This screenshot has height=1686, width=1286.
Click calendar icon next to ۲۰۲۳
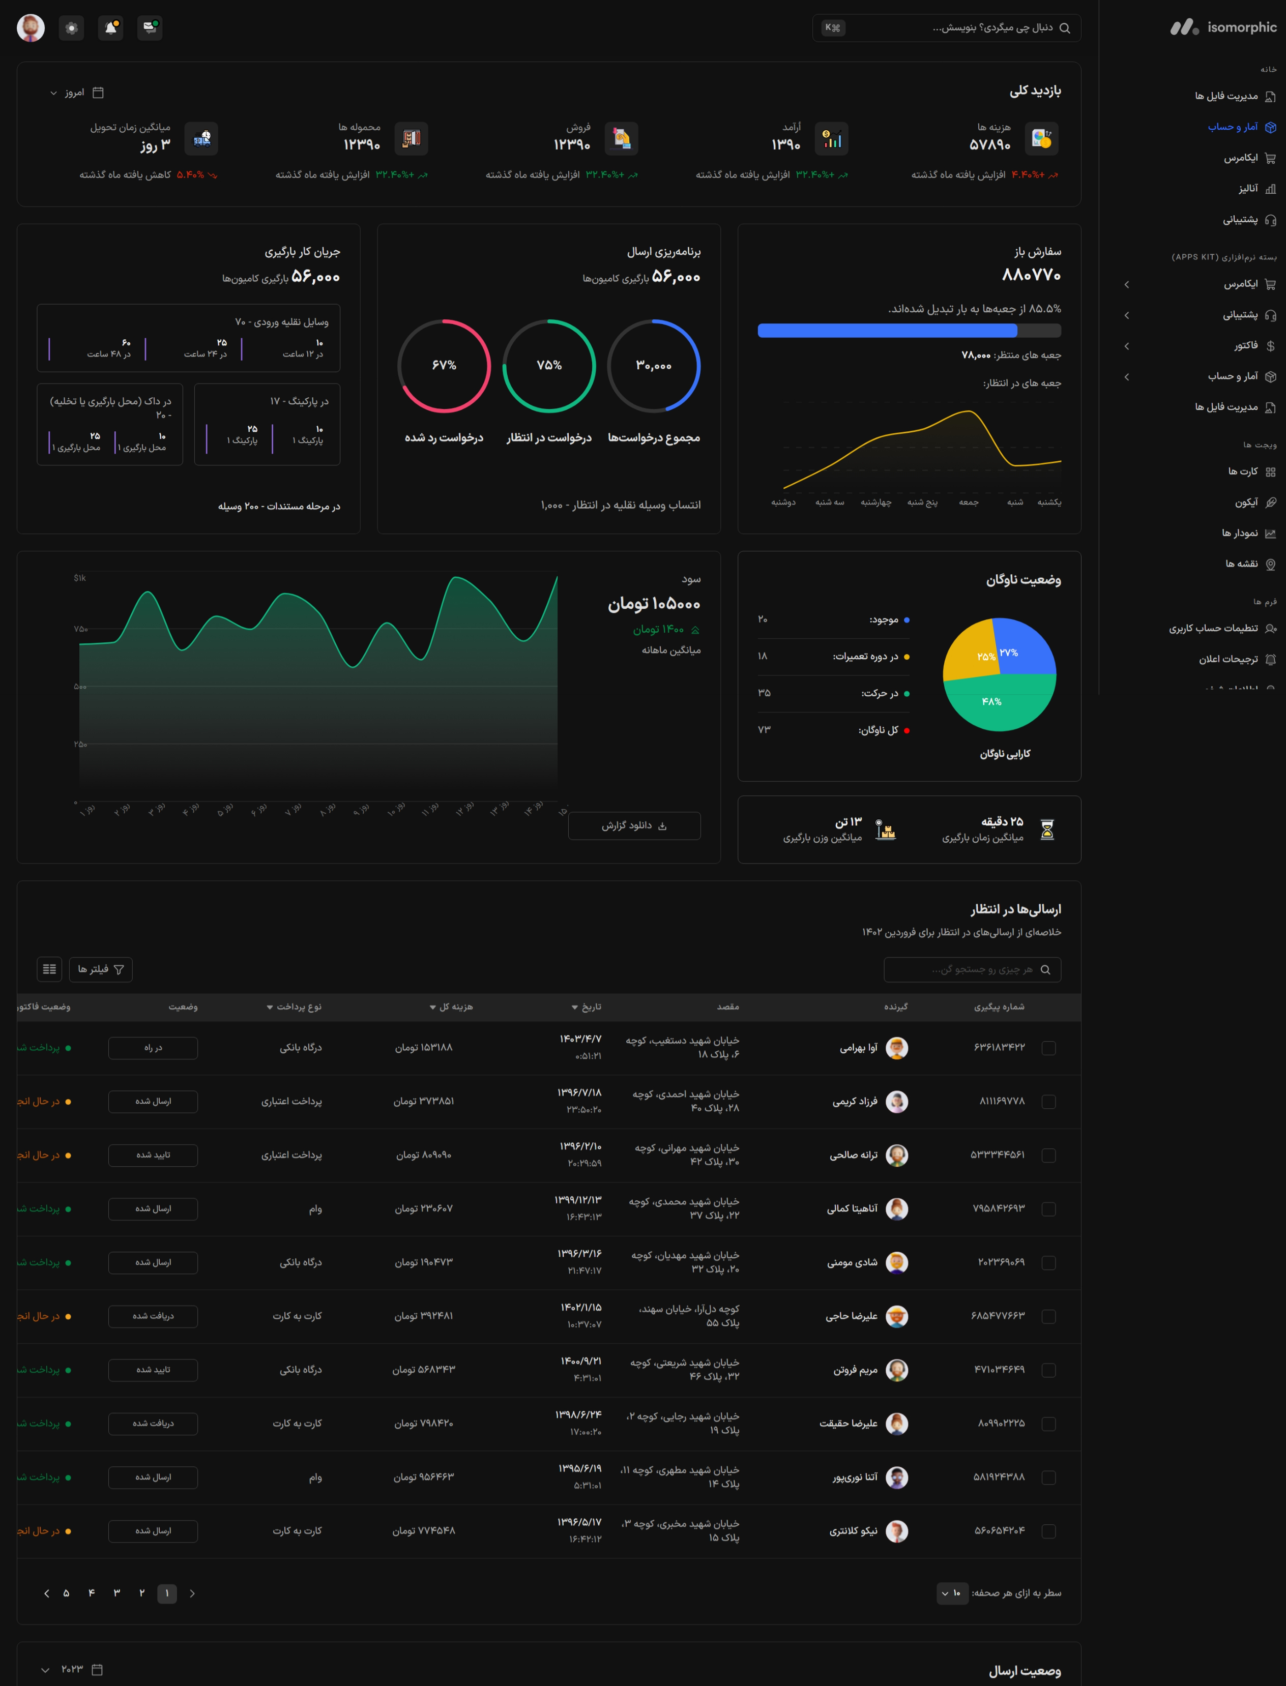[97, 1669]
